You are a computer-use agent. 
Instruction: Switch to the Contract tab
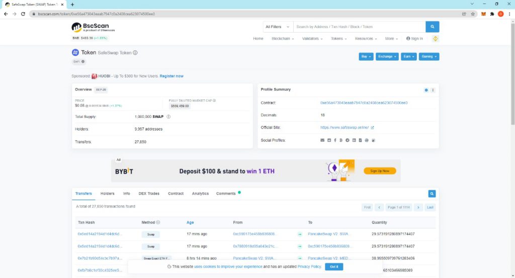[x=176, y=194]
